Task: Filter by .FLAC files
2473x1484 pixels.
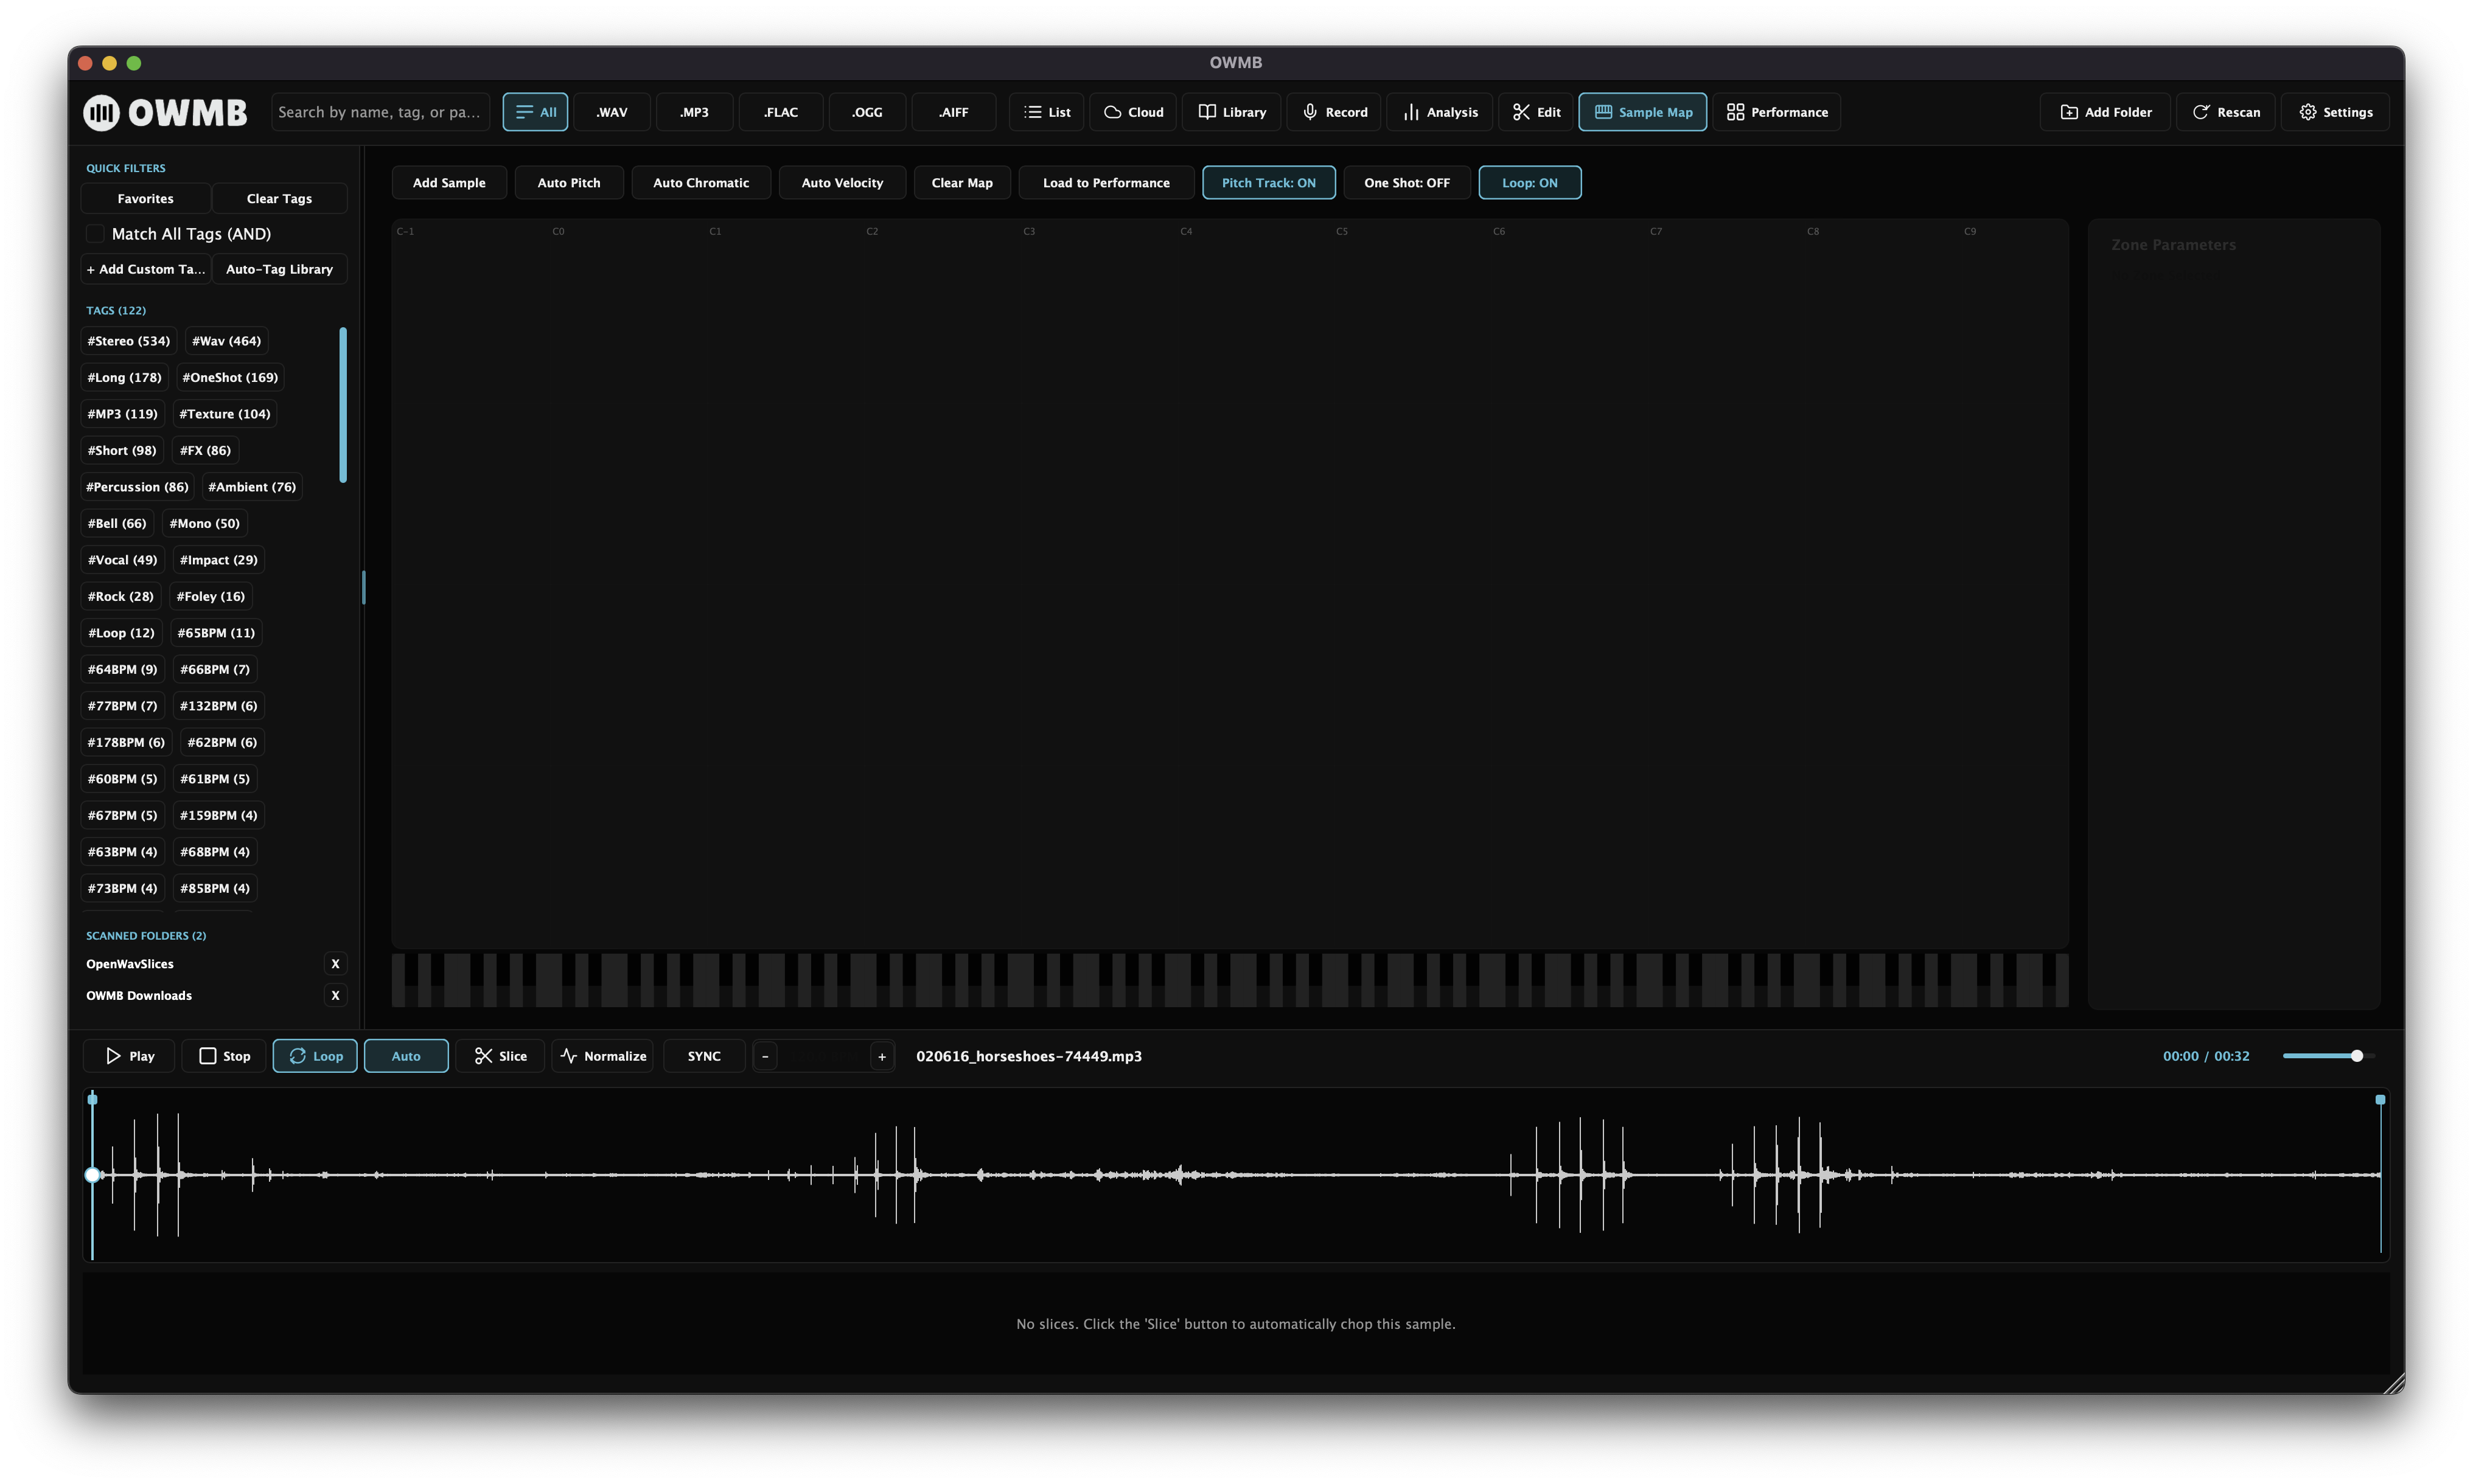Action: pos(780,112)
